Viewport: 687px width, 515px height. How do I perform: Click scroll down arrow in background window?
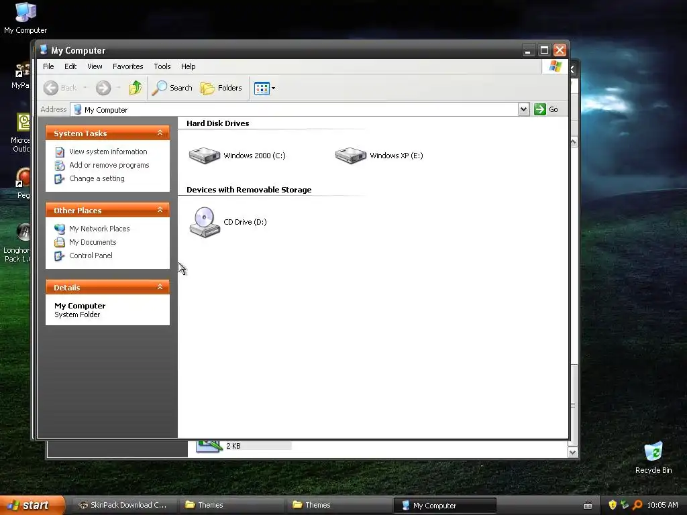pos(573,453)
